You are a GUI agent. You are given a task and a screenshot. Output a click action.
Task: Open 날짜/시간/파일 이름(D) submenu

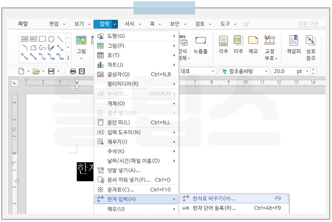136,161
